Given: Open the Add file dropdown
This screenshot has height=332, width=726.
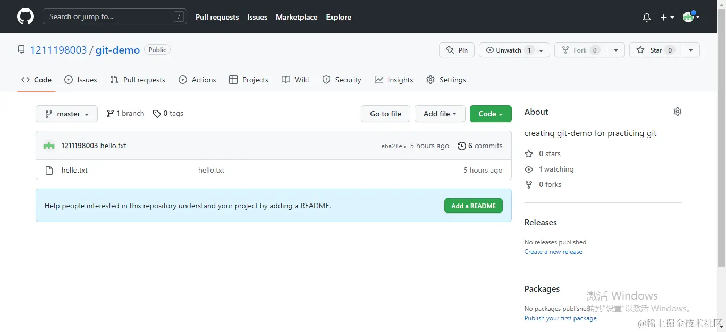Looking at the screenshot, I should coord(440,114).
